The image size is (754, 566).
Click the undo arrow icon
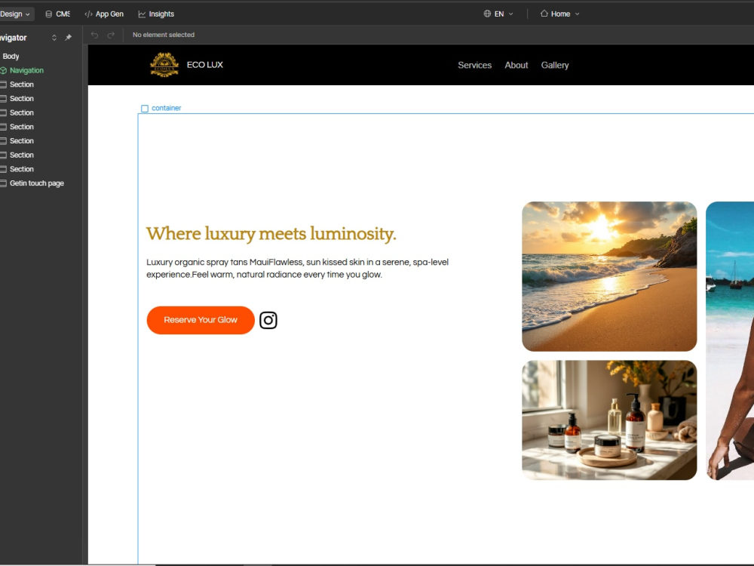[95, 35]
